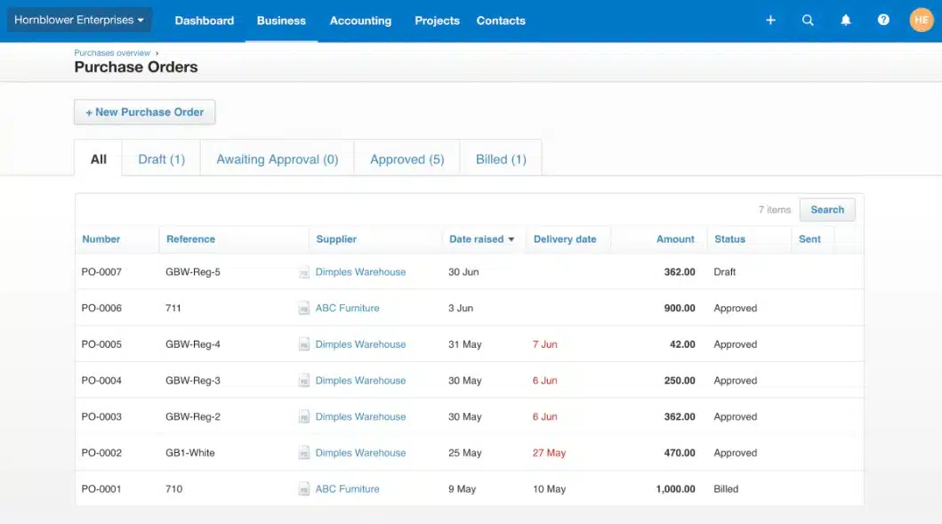Open Dimples Warehouse link in PO-0007 row

point(360,272)
